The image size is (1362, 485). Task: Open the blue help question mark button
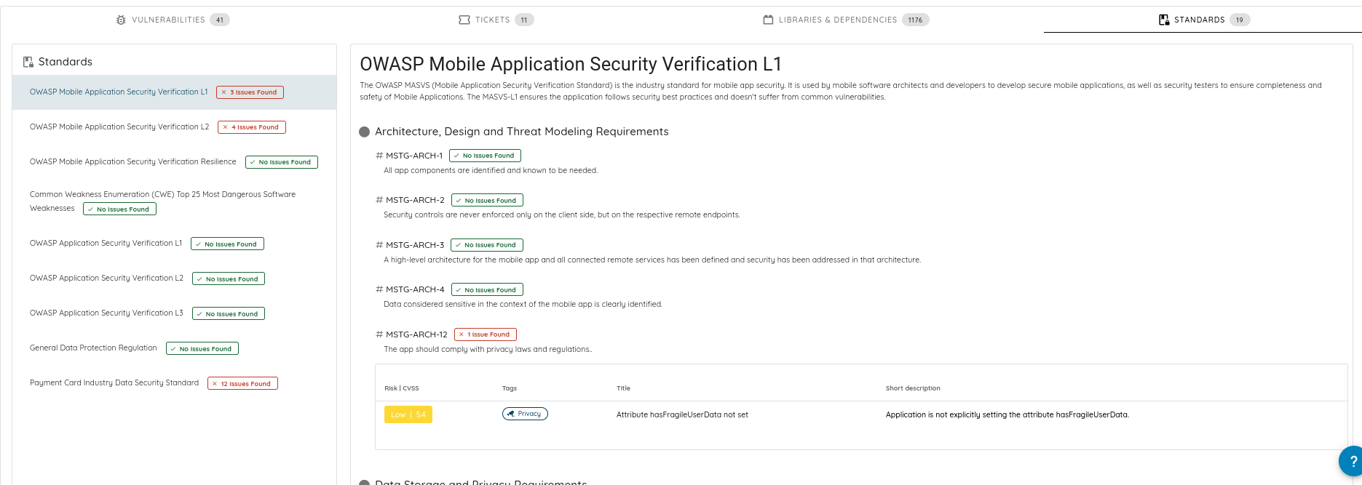tap(1352, 461)
